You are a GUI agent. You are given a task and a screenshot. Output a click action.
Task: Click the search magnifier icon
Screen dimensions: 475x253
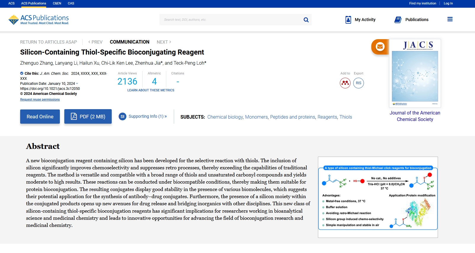tap(306, 20)
